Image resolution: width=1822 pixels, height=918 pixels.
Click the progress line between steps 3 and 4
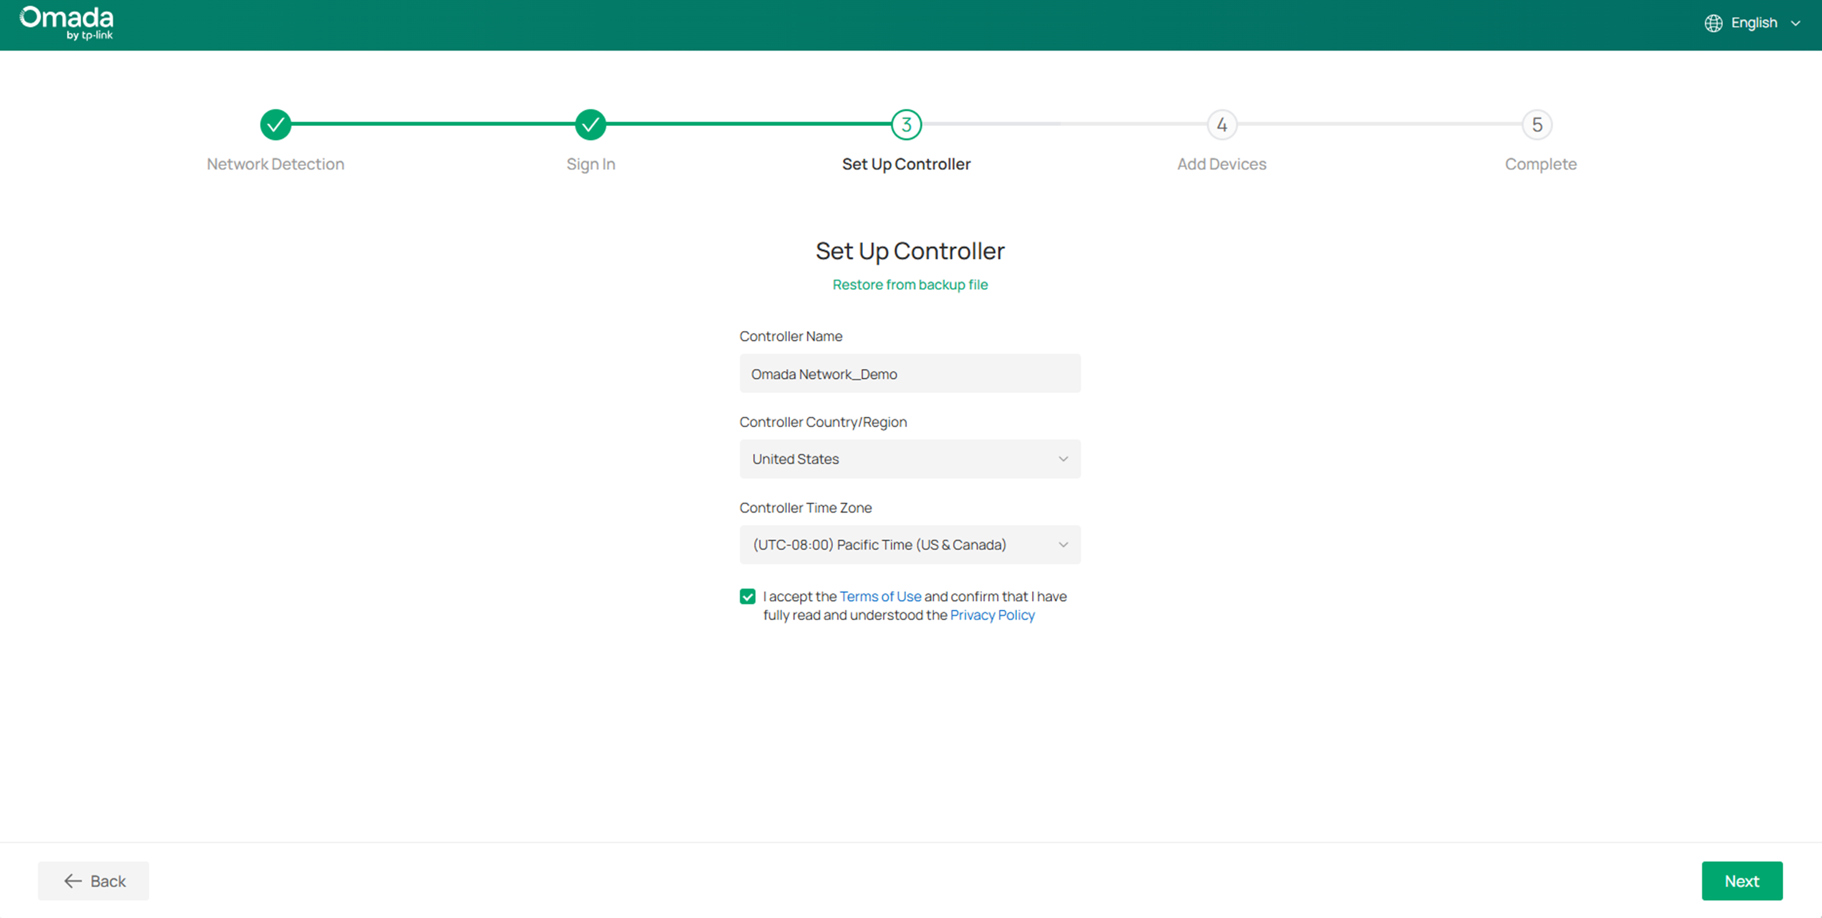tap(1061, 124)
